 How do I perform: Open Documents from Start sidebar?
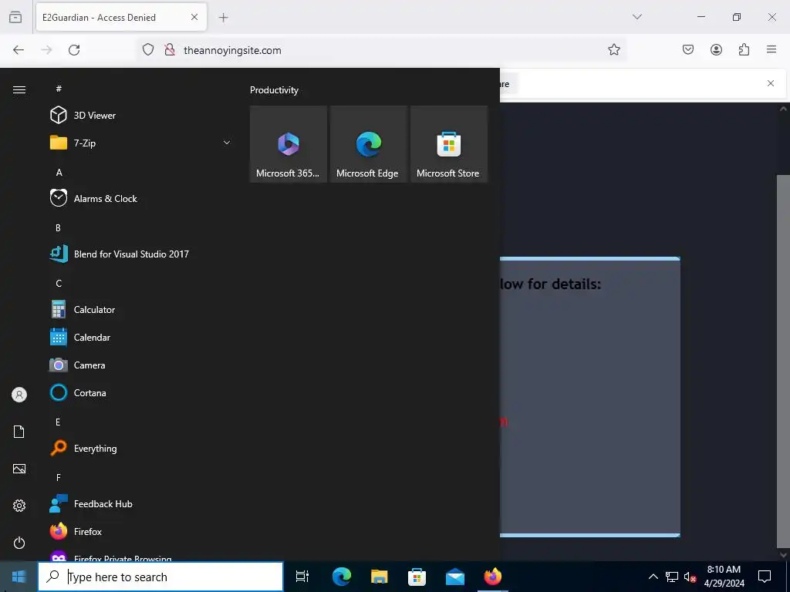[19, 432]
